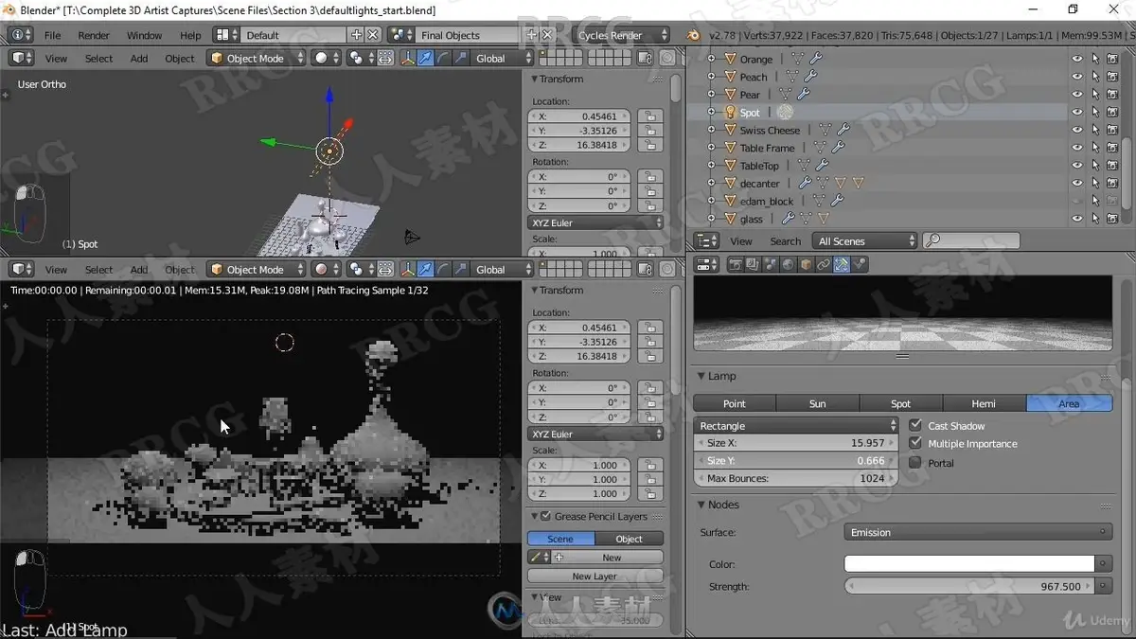Image resolution: width=1136 pixels, height=639 pixels.
Task: Lock X location in top Transform panel
Action: (649, 116)
